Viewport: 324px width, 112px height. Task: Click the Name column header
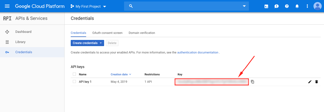83,74
